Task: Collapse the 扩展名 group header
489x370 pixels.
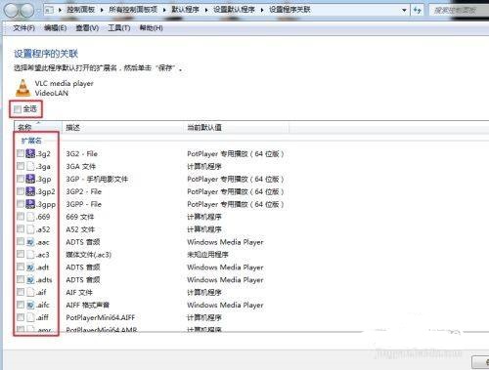Action: (31, 141)
